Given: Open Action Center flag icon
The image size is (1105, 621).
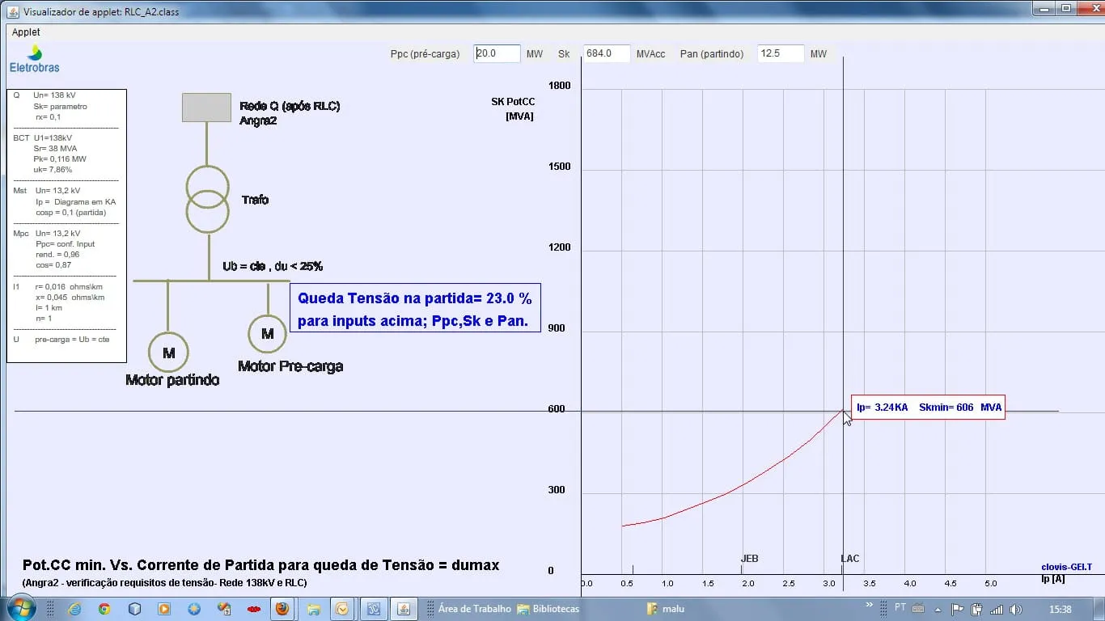Looking at the screenshot, I should coord(956,610).
